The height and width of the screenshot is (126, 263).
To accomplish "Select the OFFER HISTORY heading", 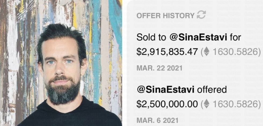I will 165,16.
